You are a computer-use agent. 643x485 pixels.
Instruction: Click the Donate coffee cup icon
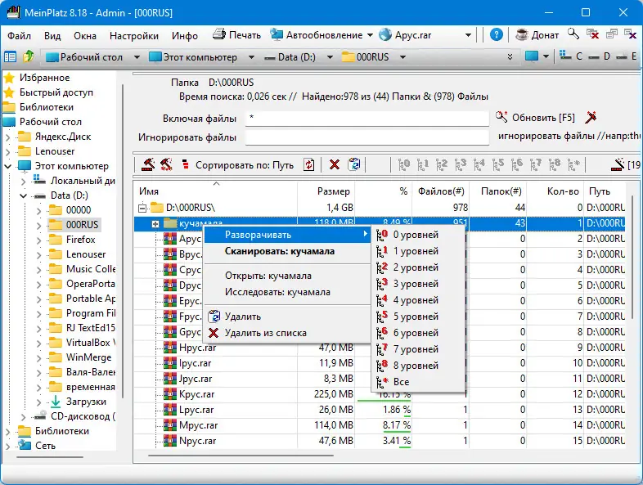(x=522, y=35)
